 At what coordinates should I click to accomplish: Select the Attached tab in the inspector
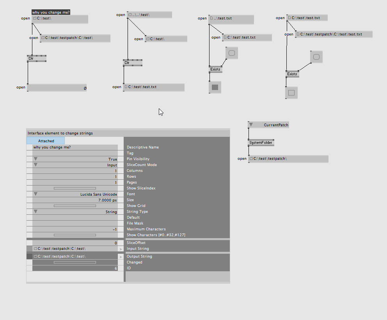pyautogui.click(x=46, y=141)
